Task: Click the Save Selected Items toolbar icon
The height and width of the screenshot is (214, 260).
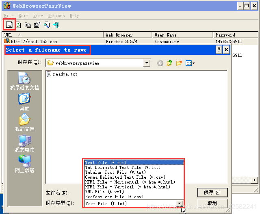Action: click(9, 25)
